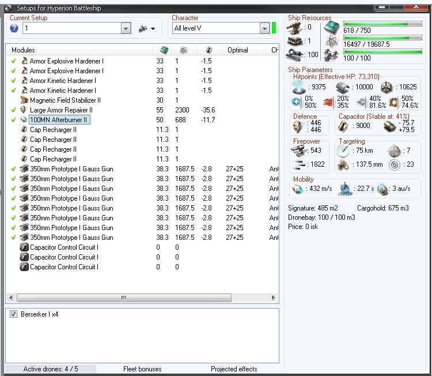Click the calibration icon showing 100
The image size is (432, 376).
294,54
